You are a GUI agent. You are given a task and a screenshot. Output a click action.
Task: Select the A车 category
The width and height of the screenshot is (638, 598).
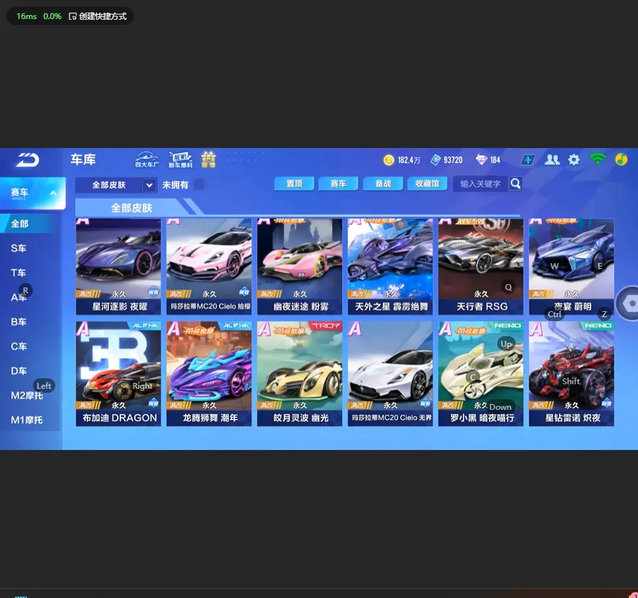[x=18, y=297]
